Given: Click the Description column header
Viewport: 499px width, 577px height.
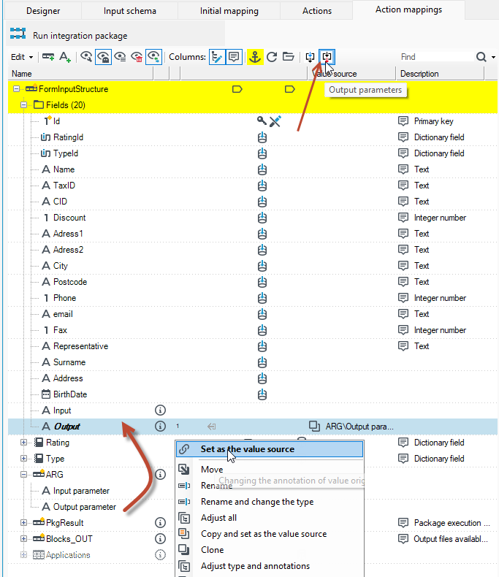Looking at the screenshot, I should pyautogui.click(x=440, y=74).
